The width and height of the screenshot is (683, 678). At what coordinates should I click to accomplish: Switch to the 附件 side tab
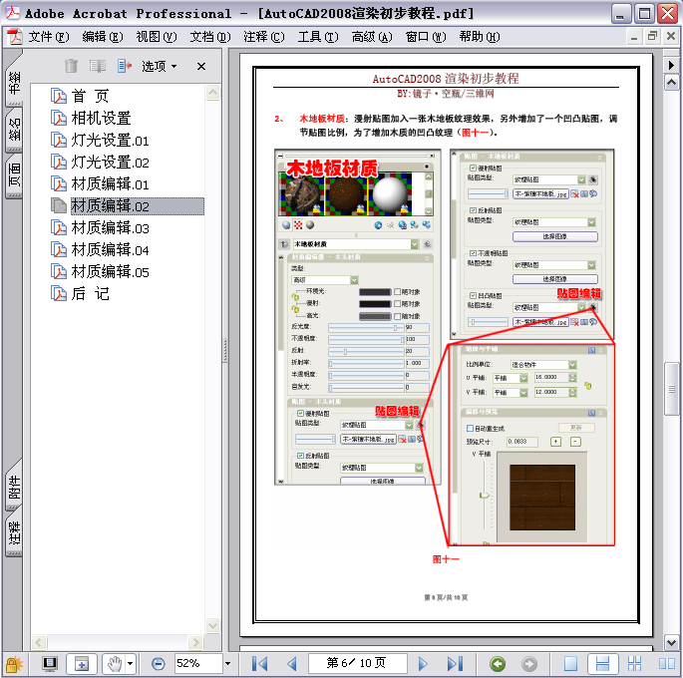point(14,488)
